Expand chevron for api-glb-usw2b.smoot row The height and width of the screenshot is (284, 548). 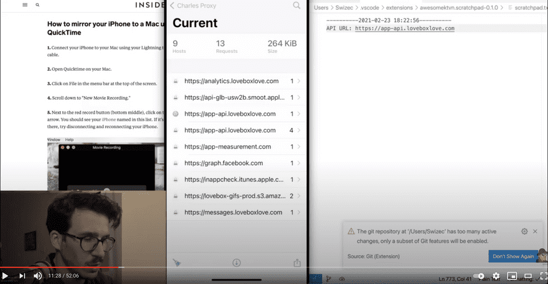[299, 97]
